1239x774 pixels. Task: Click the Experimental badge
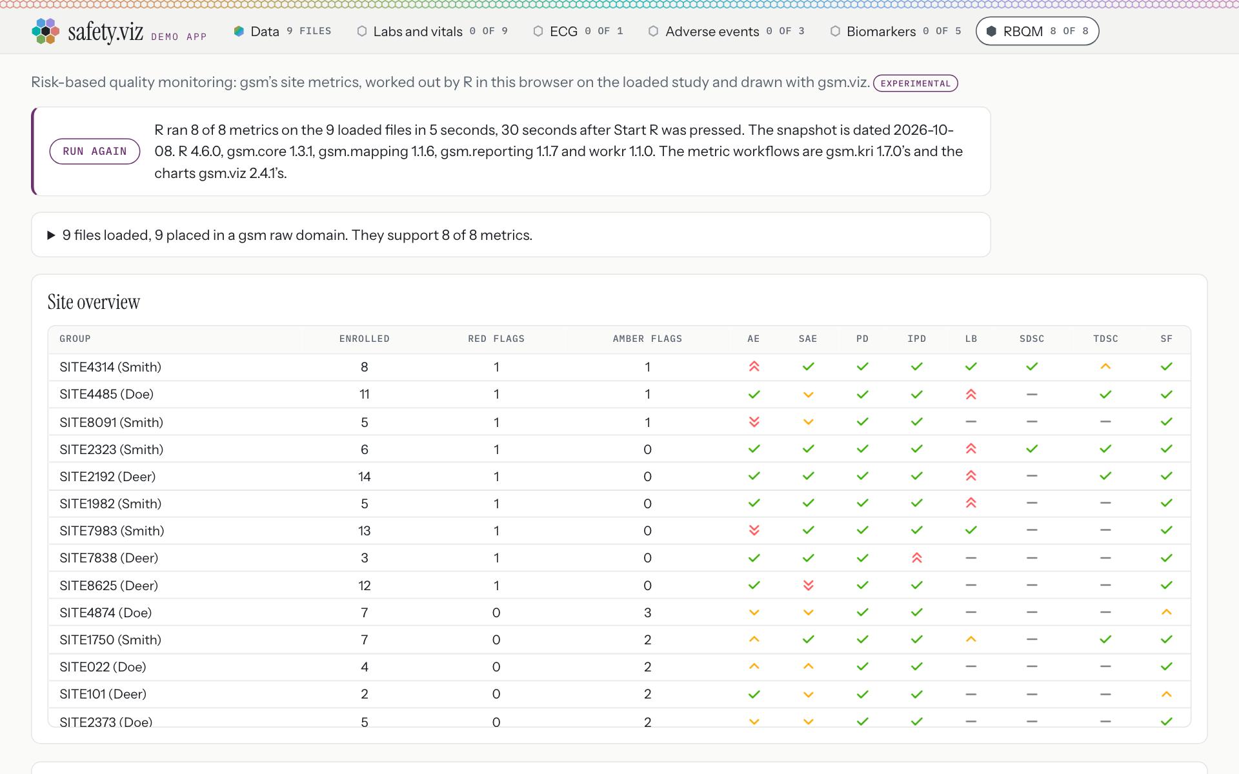coord(915,83)
